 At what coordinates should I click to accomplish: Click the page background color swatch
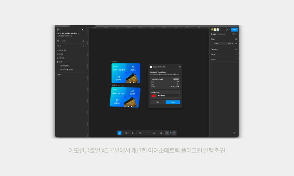click(213, 43)
